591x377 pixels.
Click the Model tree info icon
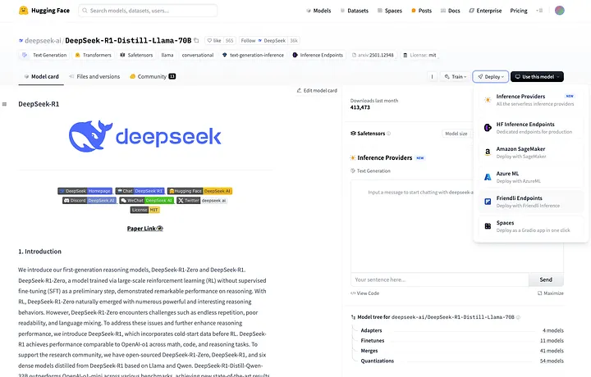pyautogui.click(x=518, y=317)
